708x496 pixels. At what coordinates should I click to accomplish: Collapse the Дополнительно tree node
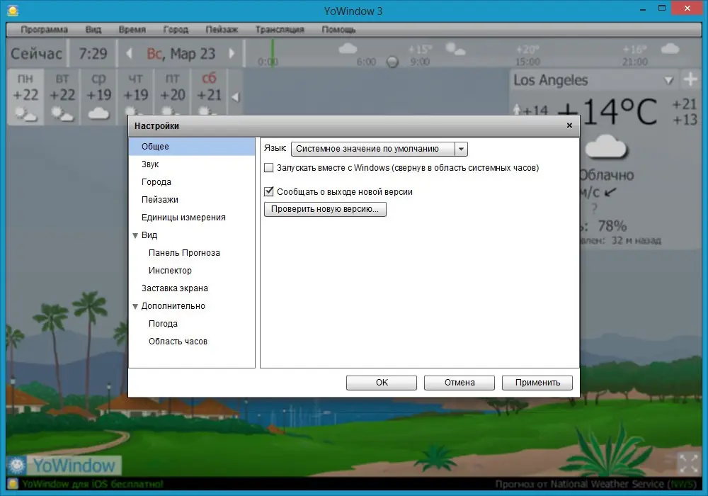[135, 306]
